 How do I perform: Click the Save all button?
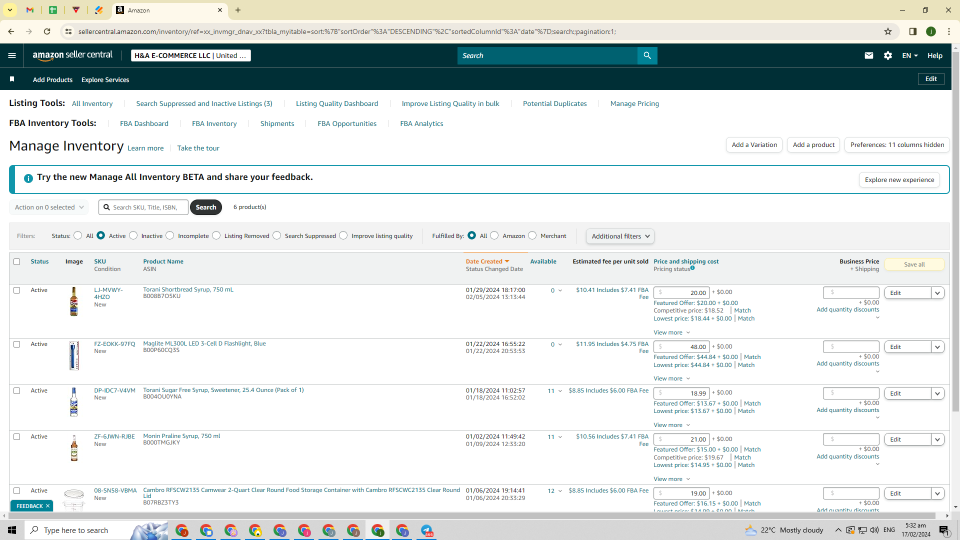(x=914, y=264)
